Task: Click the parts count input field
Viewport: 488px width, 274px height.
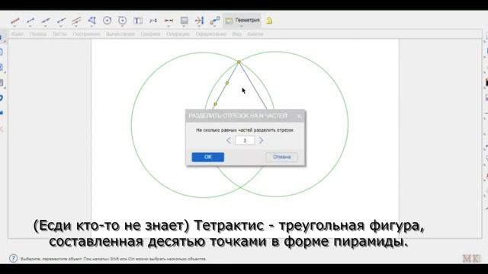Action: point(245,140)
